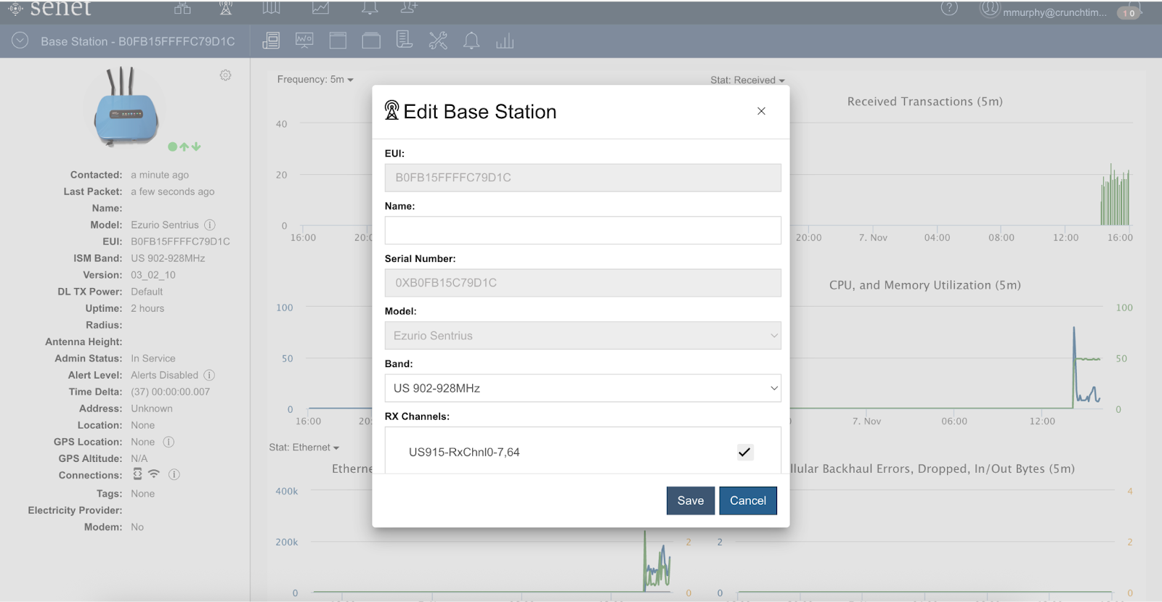Click the bell alerts icon in toolbar
This screenshot has height=602, width=1162.
click(x=471, y=41)
